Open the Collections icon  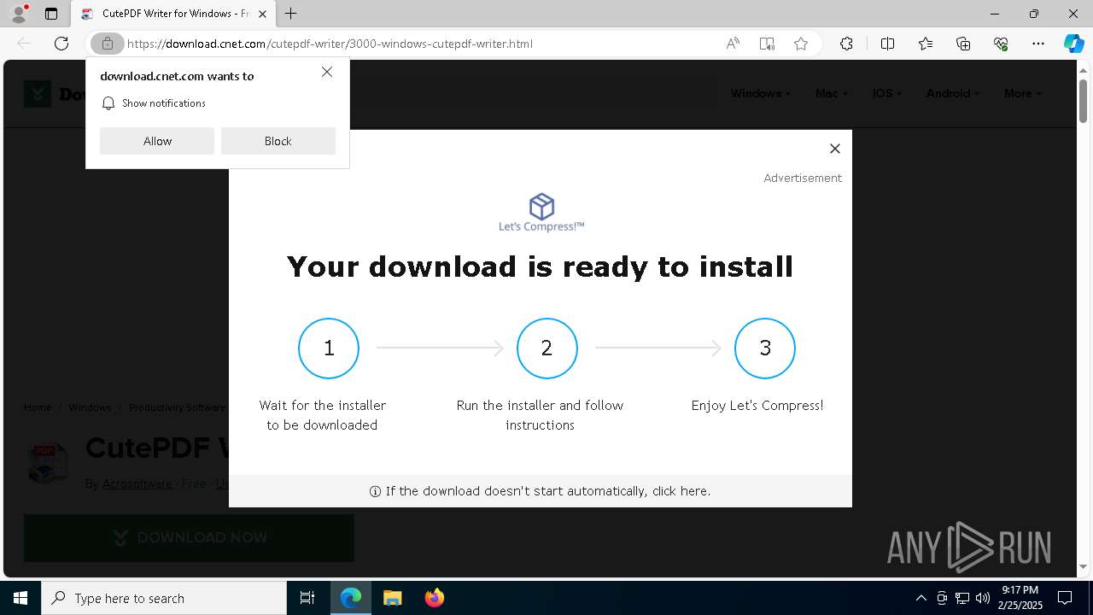pos(963,44)
